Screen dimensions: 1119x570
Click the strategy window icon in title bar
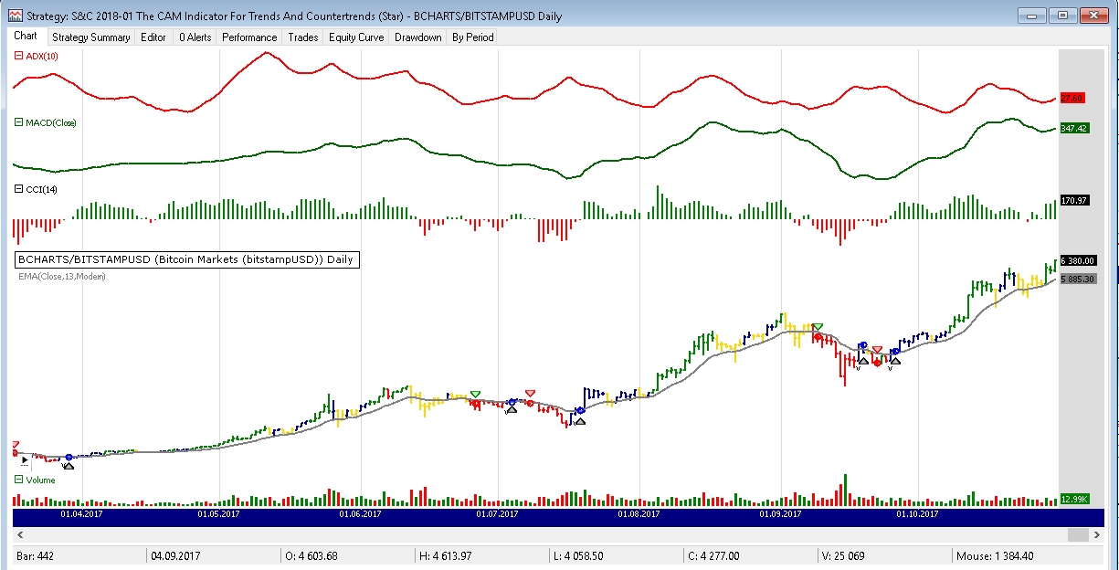point(14,16)
